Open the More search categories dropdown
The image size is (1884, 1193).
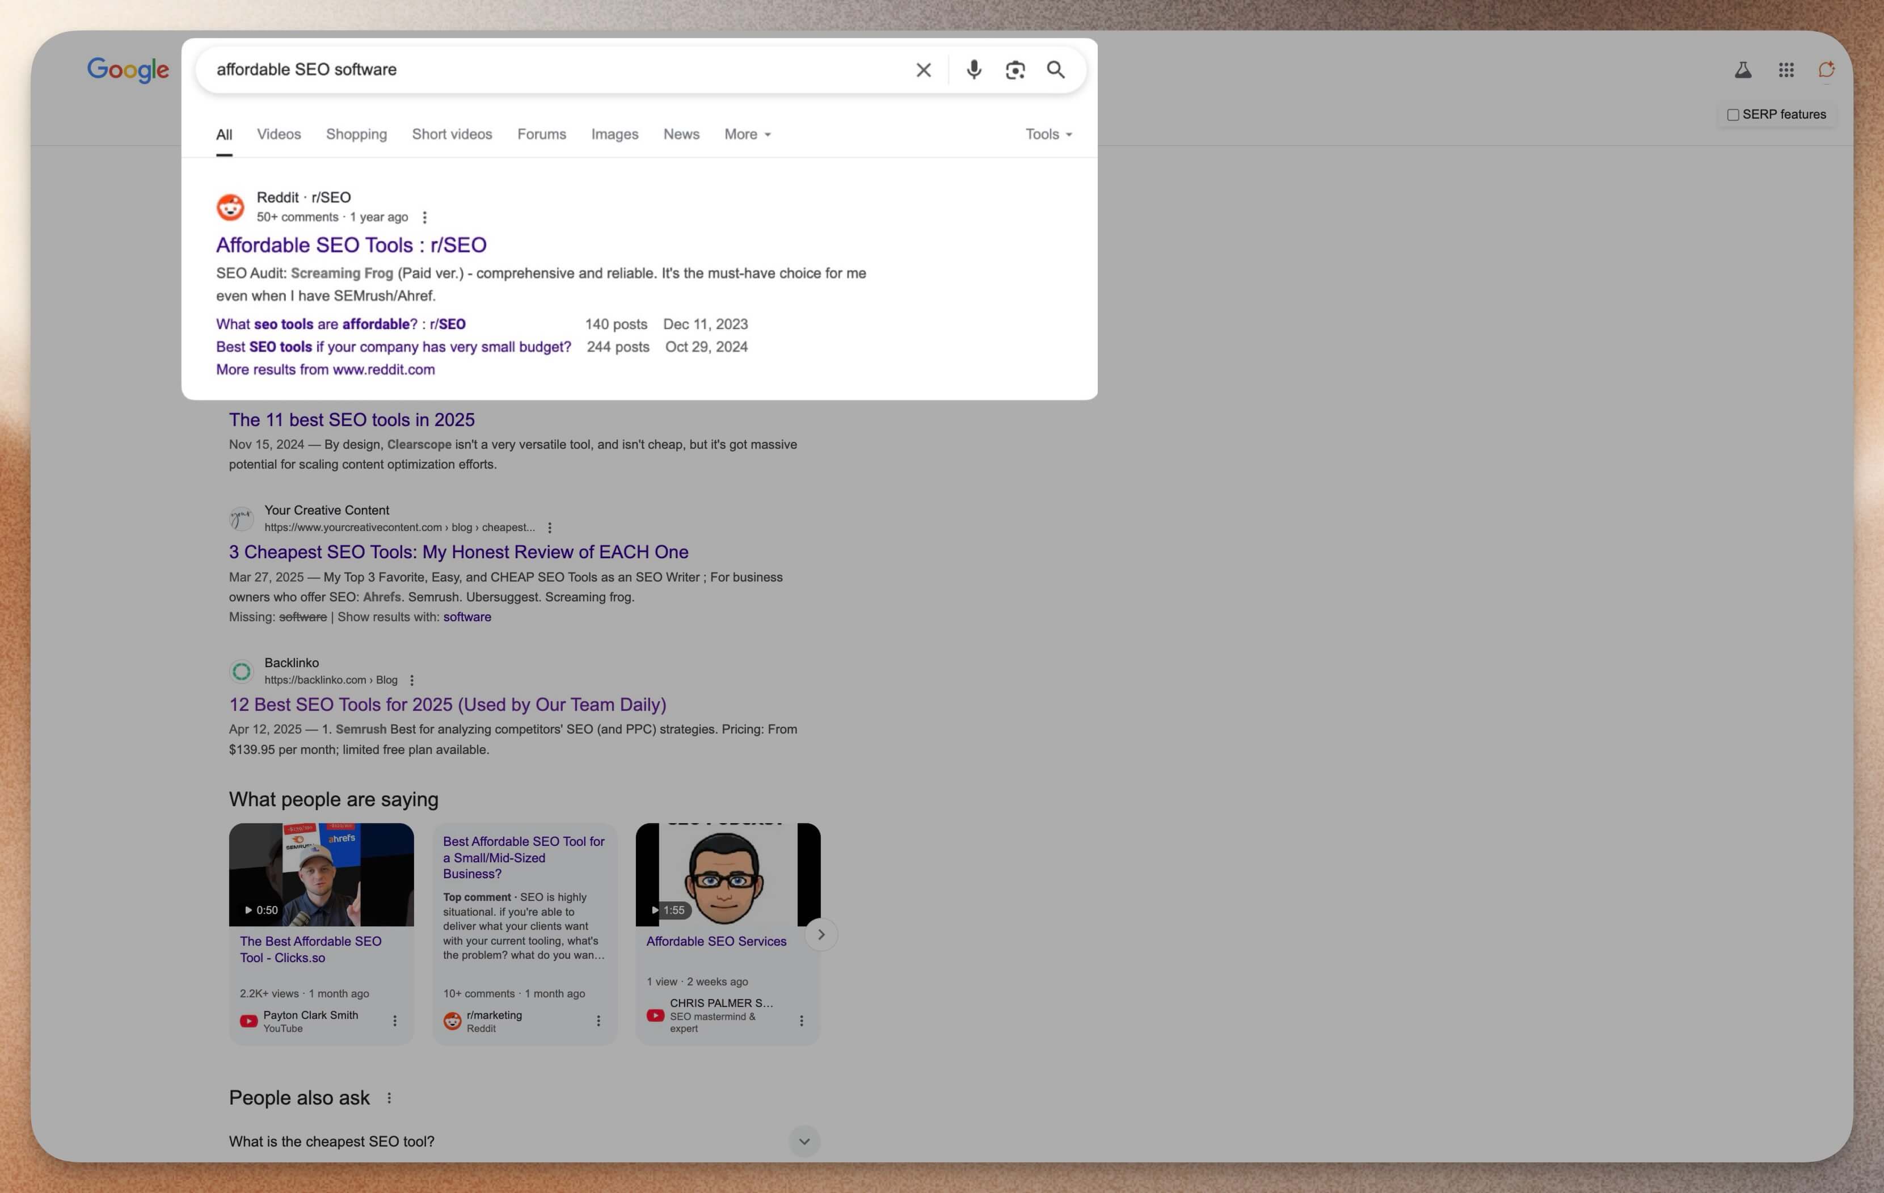point(745,134)
